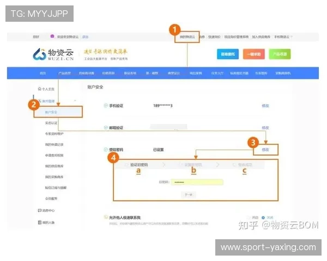Go to 首页 in the blue navigation bar
327x261 pixels.
pos(43,73)
